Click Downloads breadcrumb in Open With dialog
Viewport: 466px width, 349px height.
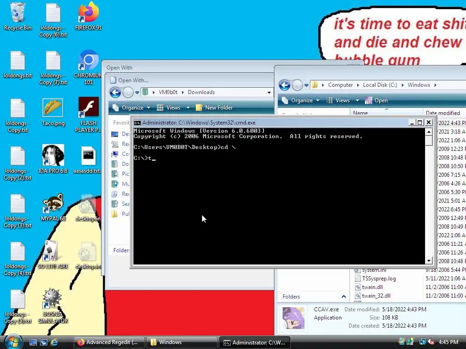[201, 92]
